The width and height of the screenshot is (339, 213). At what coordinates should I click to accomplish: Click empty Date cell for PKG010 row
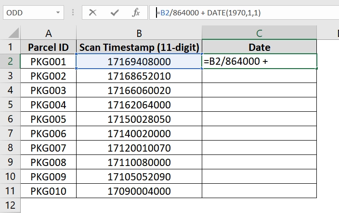(259, 191)
